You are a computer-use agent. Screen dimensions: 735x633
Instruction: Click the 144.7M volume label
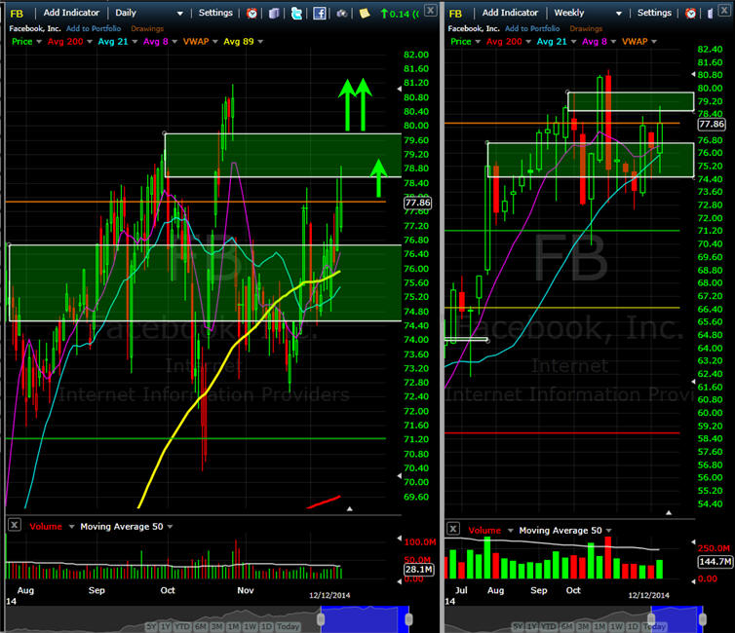coord(716,561)
